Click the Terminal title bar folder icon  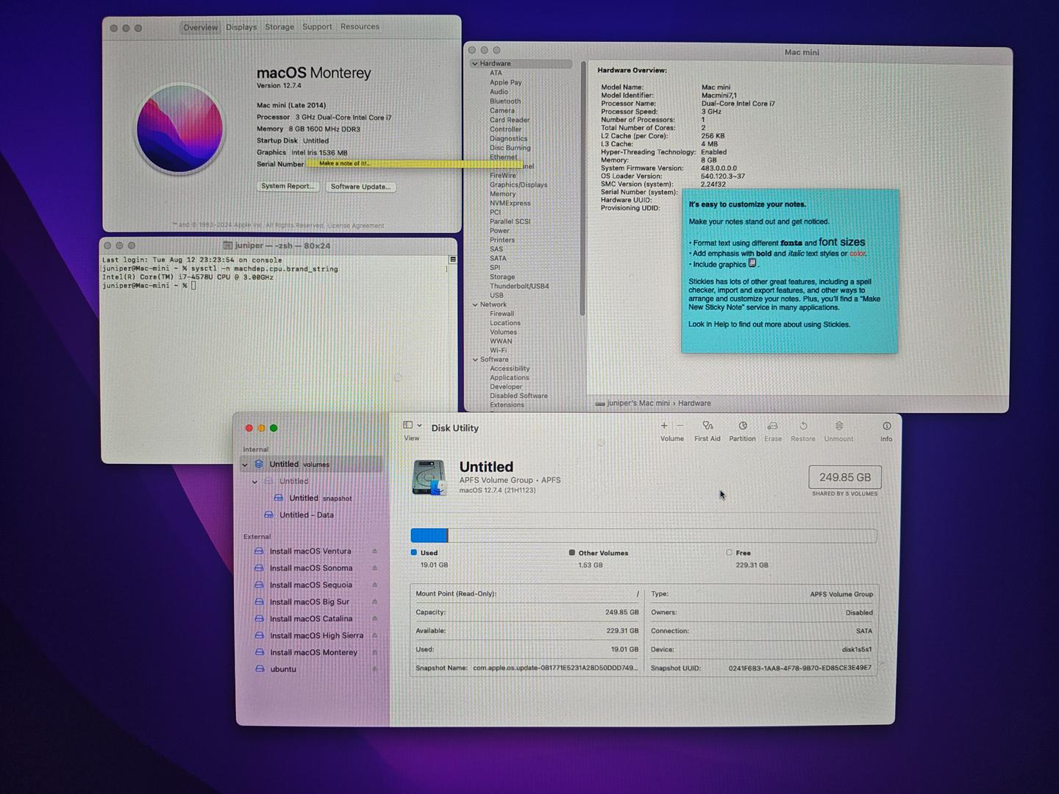pos(228,246)
